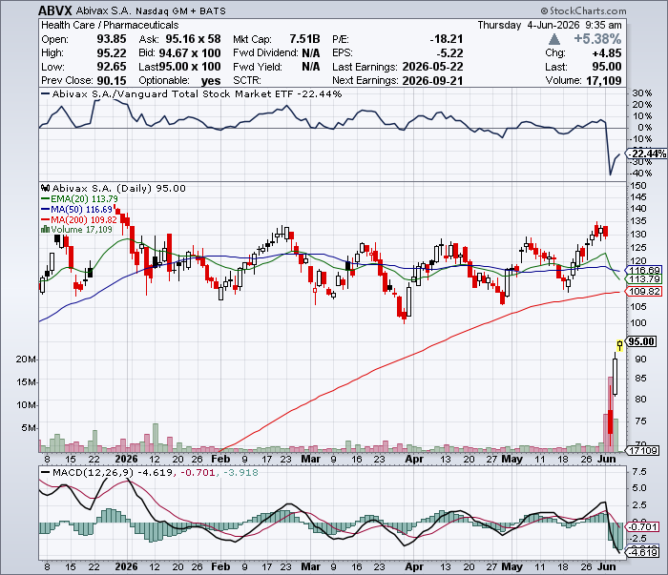
Task: Click the Feb label on upper date axis
Action: [x=220, y=460]
